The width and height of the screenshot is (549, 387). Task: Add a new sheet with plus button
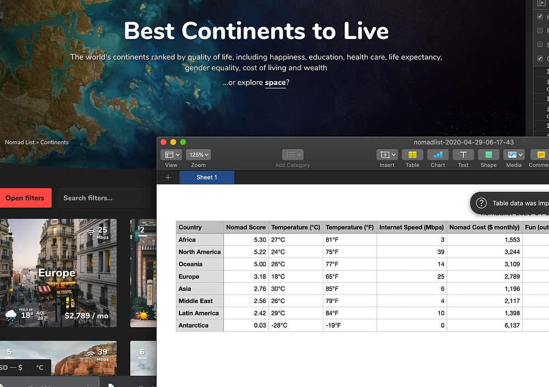click(168, 177)
